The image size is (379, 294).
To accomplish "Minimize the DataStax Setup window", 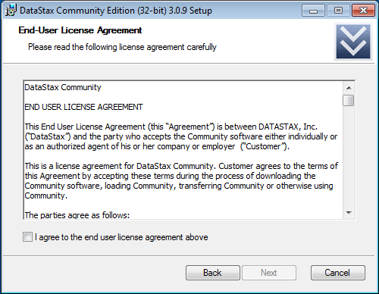I will coord(313,11).
